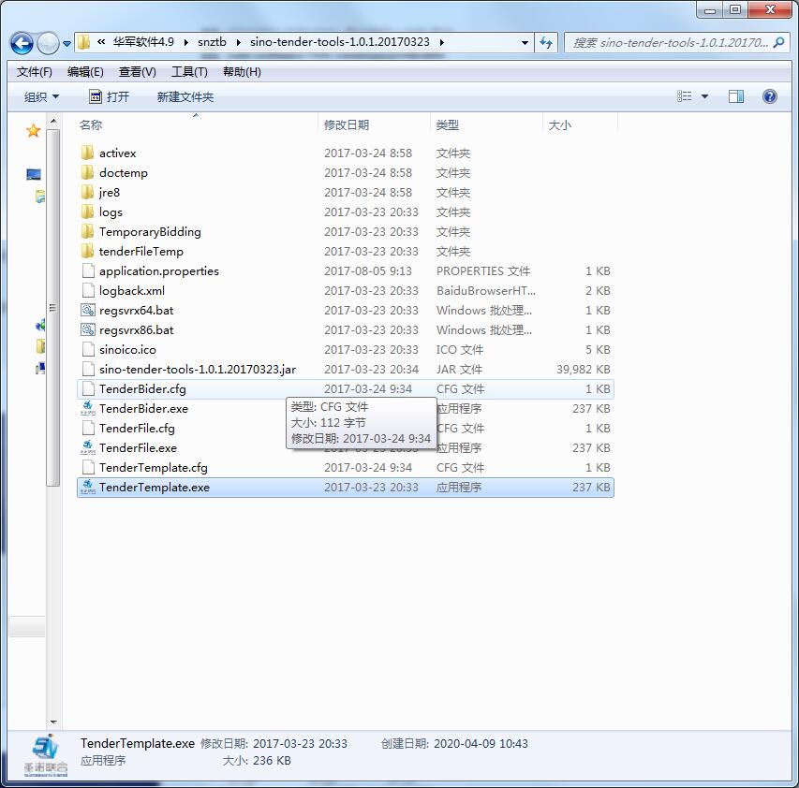Click the navigation pane scroll down arrow
The width and height of the screenshot is (799, 788).
tap(53, 722)
